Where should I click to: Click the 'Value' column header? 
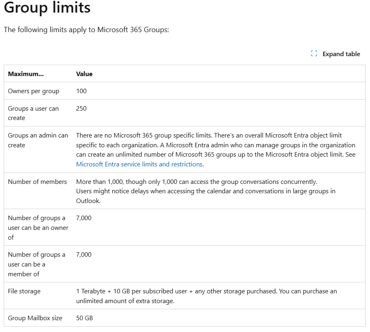coord(84,74)
